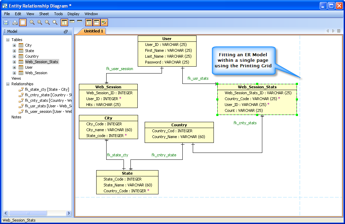Click the City table icon in tree
The height and width of the screenshot is (224, 345).
pyautogui.click(x=21, y=45)
